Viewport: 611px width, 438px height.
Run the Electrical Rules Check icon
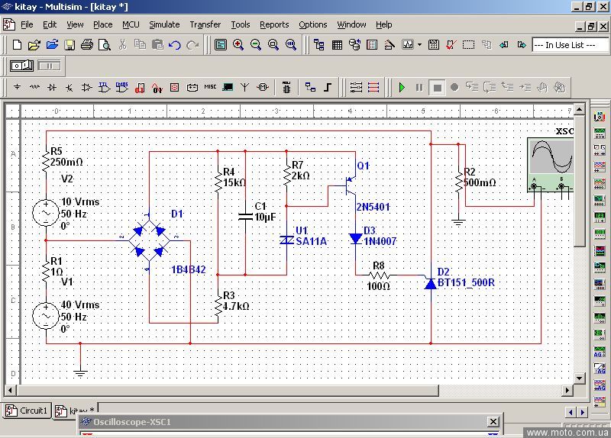click(451, 45)
